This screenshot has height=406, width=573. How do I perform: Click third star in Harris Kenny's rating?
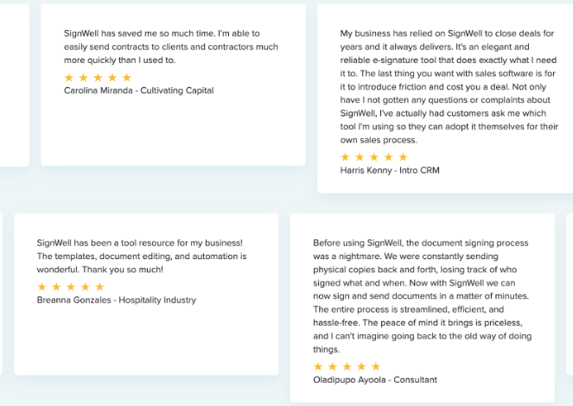click(x=374, y=157)
